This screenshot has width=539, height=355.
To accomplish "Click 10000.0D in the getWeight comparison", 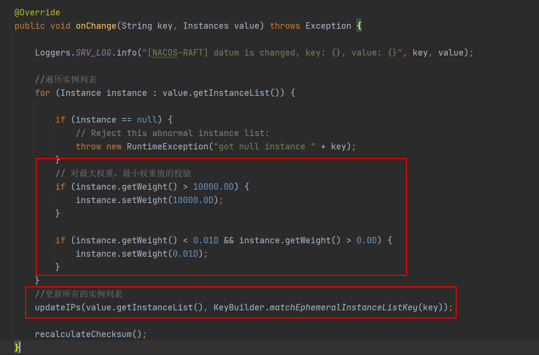I will [x=213, y=187].
